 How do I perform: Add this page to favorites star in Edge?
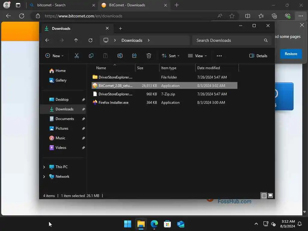tap(232, 16)
